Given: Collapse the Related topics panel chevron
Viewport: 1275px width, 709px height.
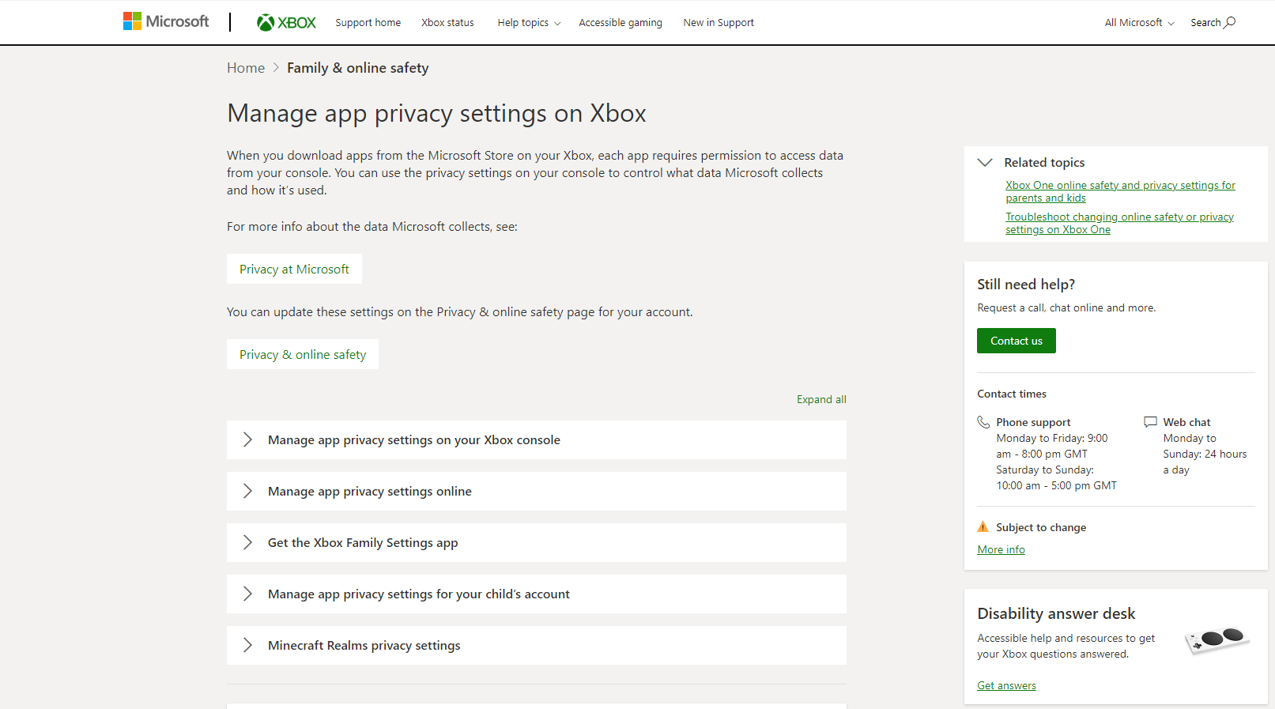Looking at the screenshot, I should pos(985,162).
